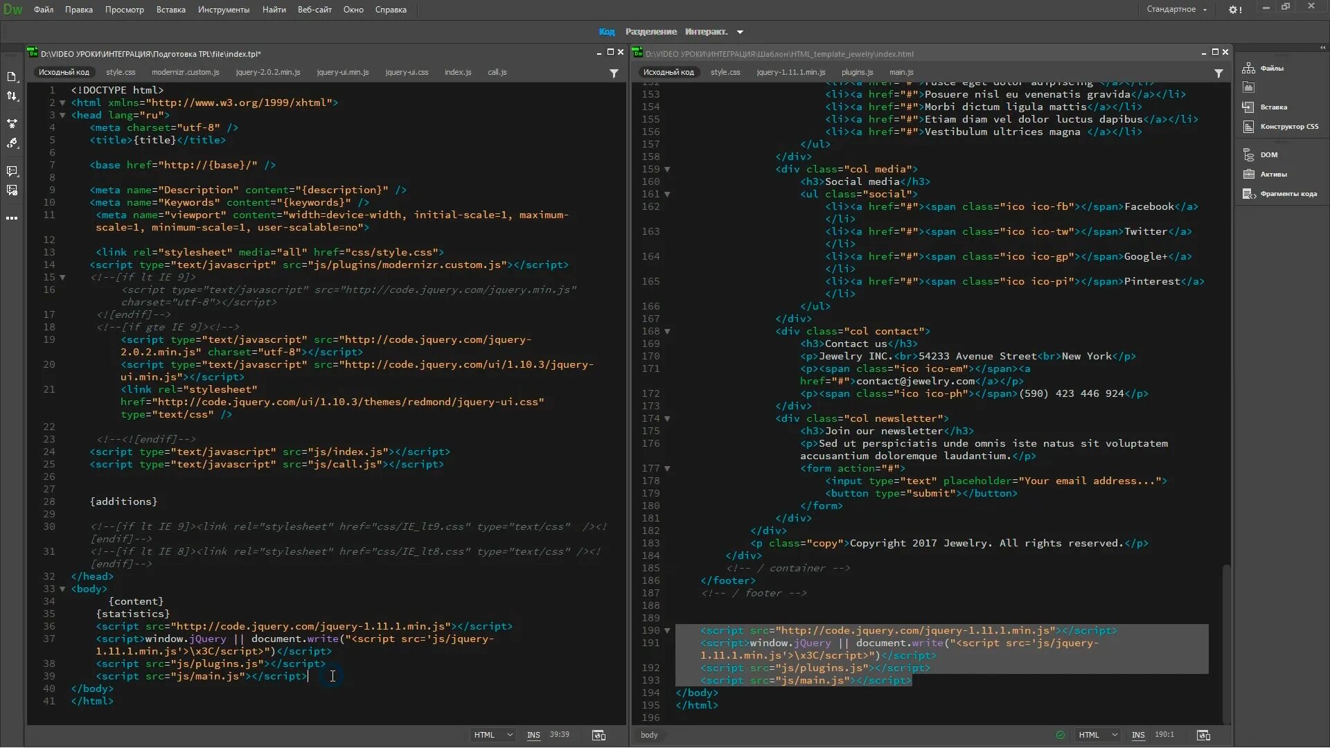Select the body tag in right tag selector
Screen dimensions: 1330x748
pos(649,735)
